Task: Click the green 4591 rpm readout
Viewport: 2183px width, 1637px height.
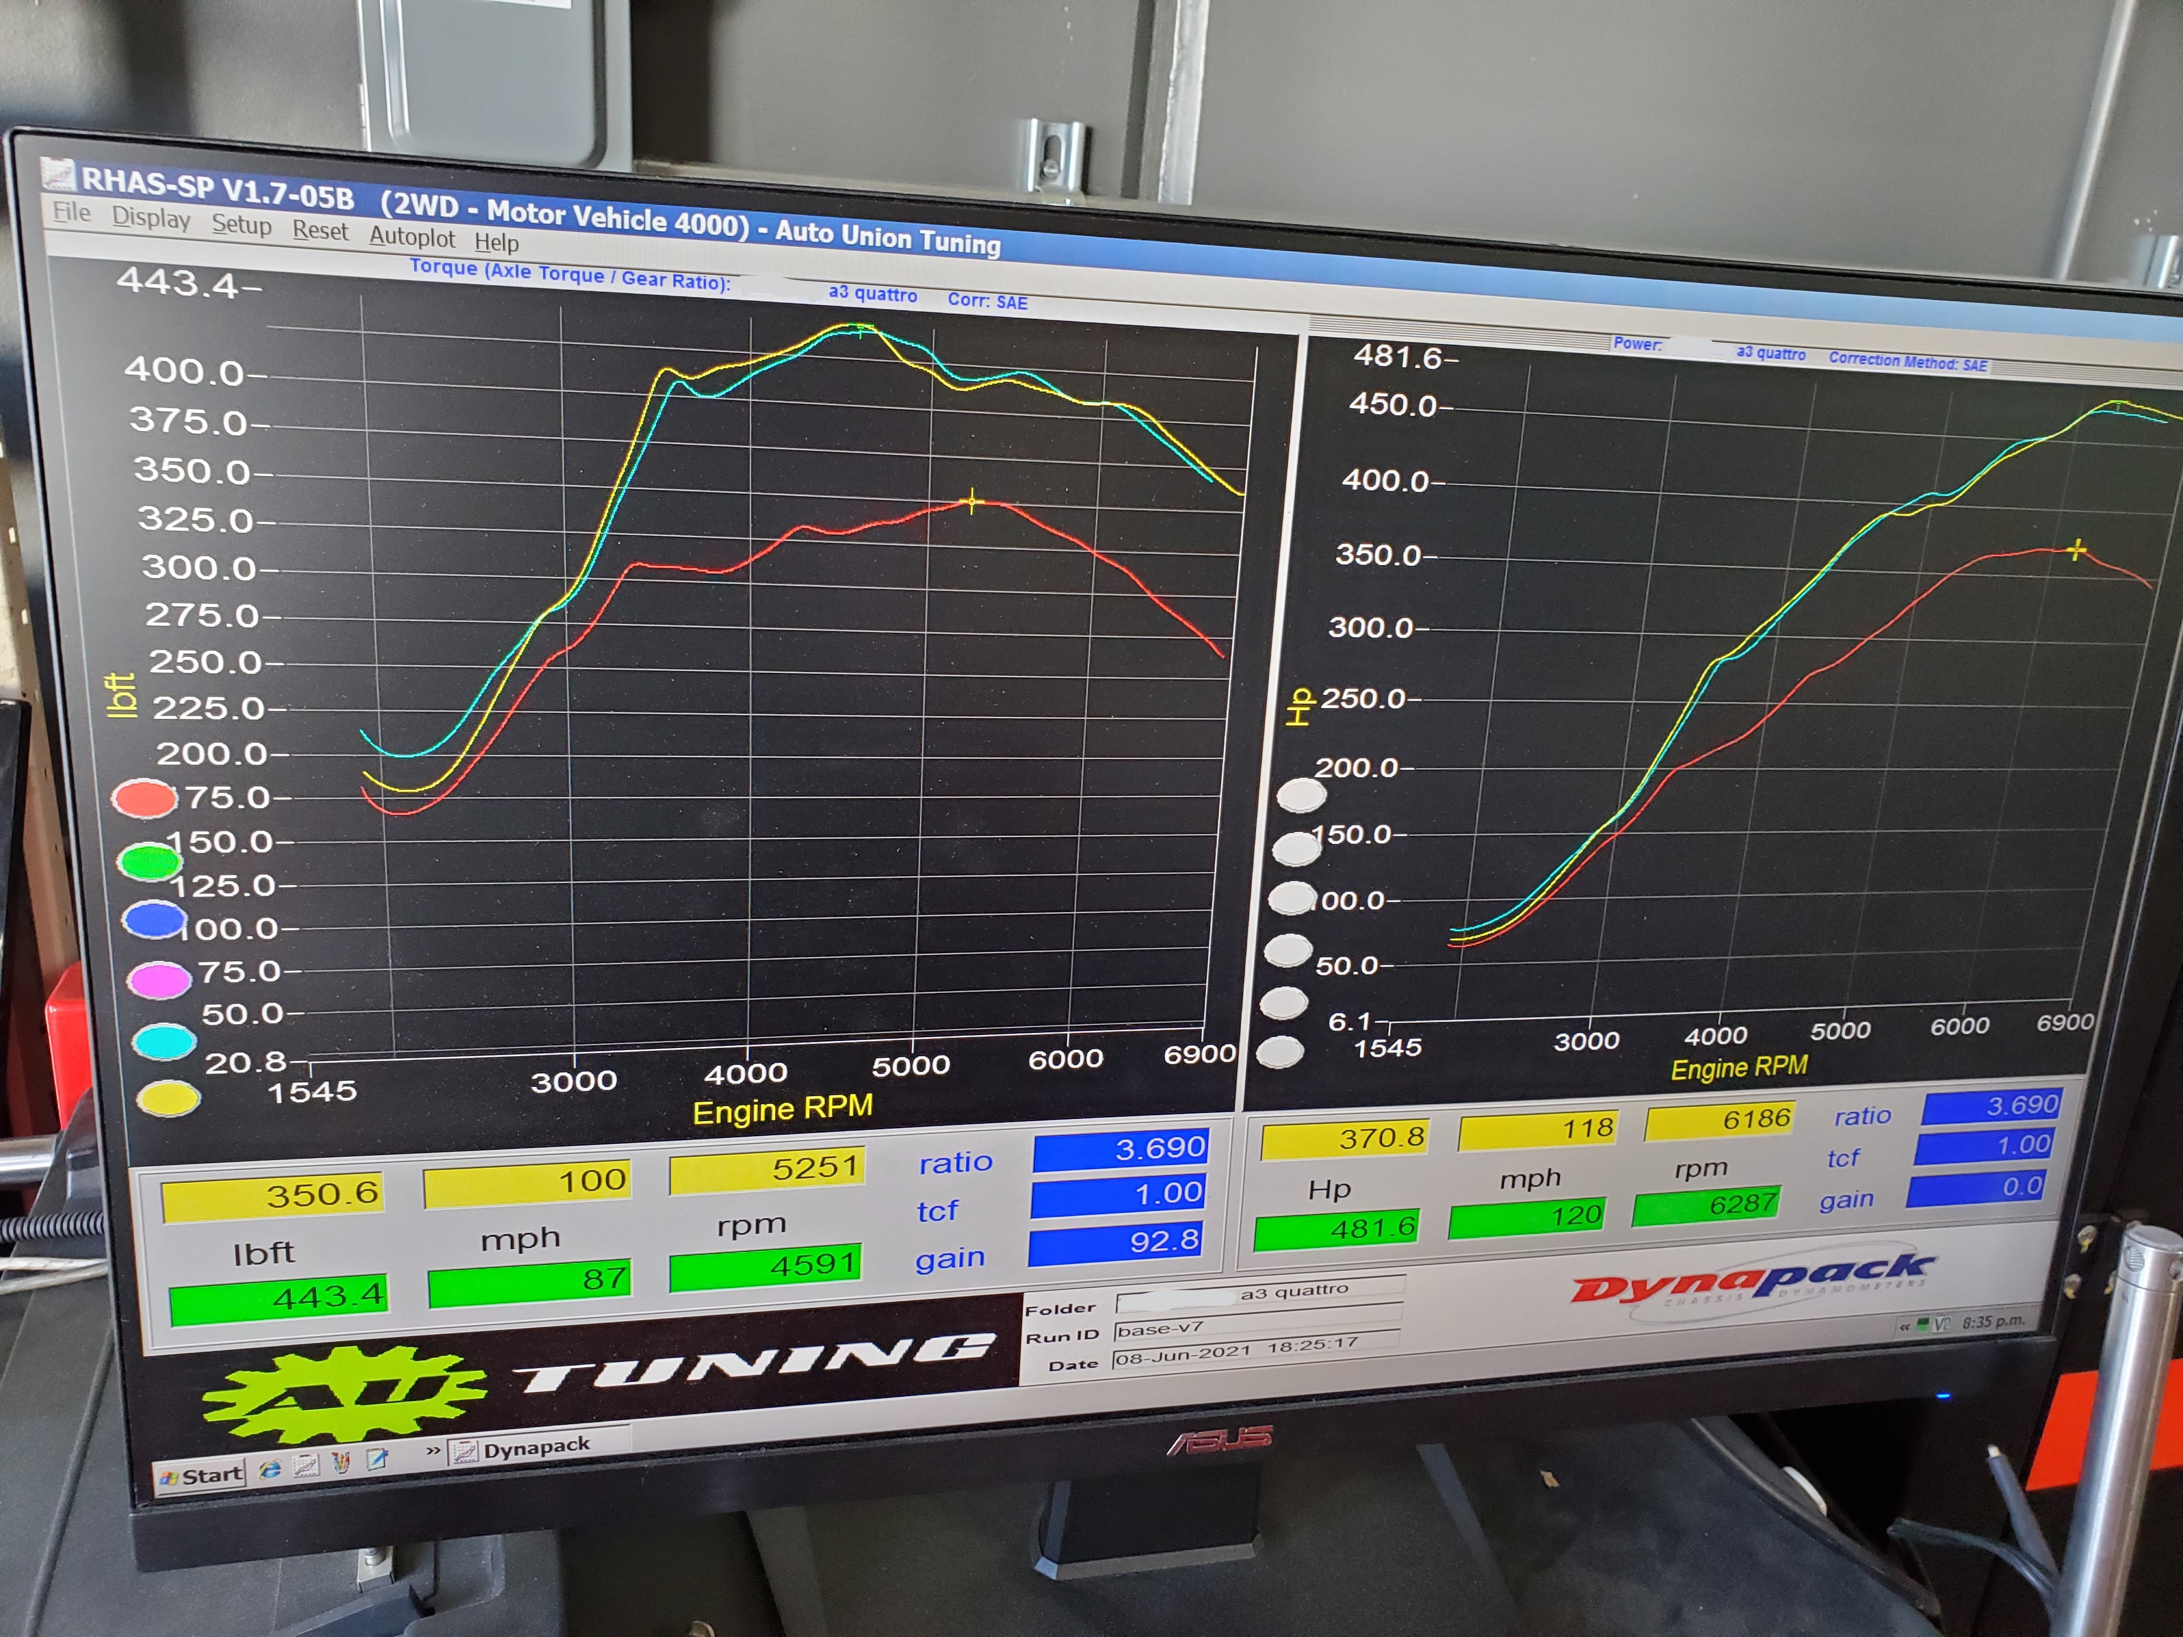Action: pyautogui.click(x=765, y=1267)
